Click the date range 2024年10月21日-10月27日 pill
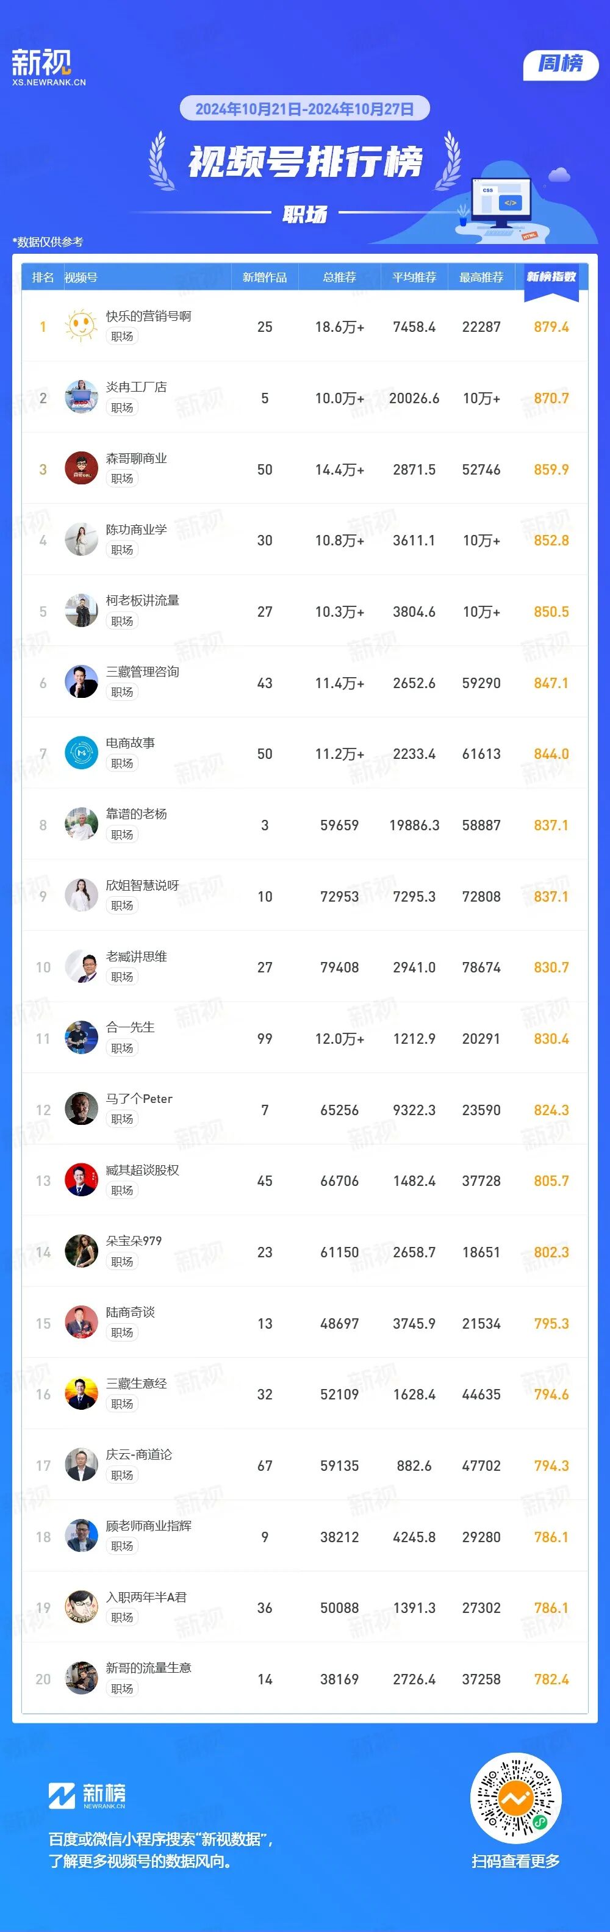This screenshot has width=610, height=1932. (304, 109)
